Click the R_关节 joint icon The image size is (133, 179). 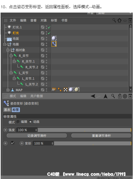click(x=15, y=56)
